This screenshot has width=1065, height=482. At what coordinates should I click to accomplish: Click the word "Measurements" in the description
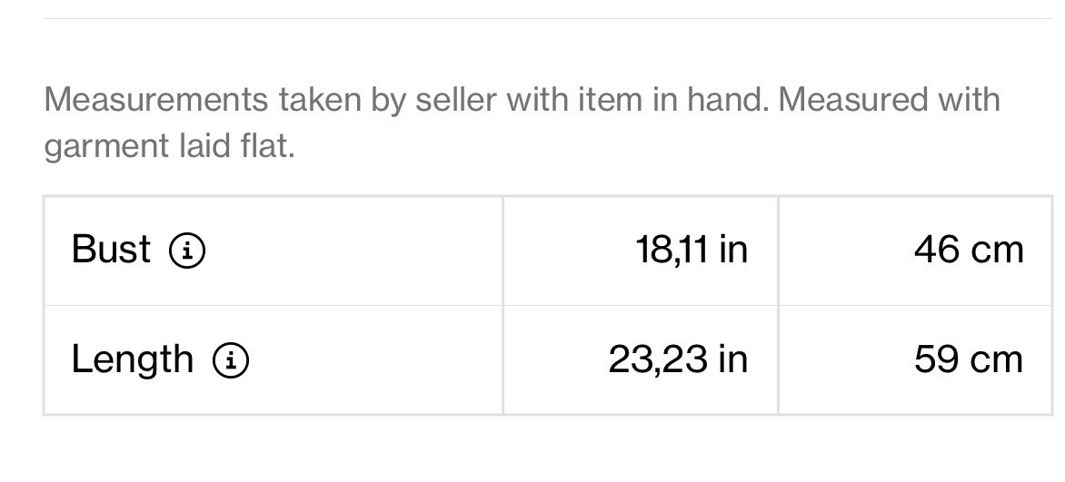tap(155, 99)
